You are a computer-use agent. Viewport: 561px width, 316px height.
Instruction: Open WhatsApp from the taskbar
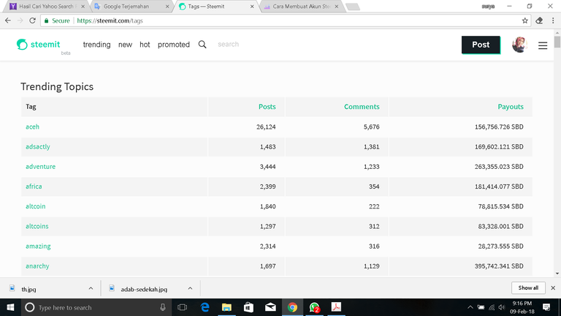pyautogui.click(x=314, y=307)
